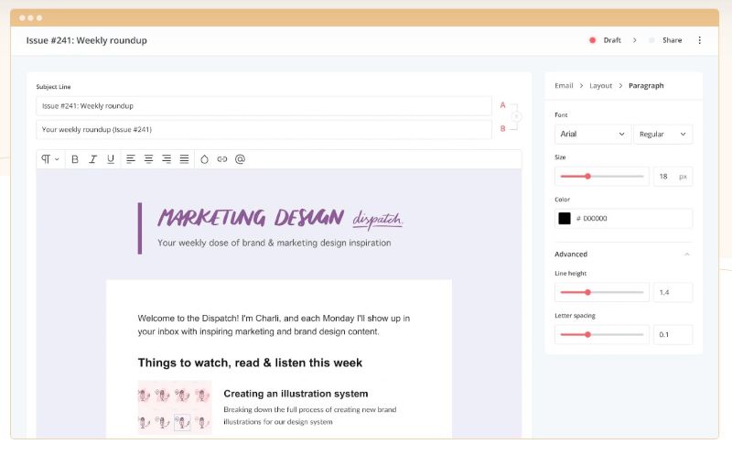
Task: Insert a hyperlink with the link icon
Action: [x=221, y=159]
